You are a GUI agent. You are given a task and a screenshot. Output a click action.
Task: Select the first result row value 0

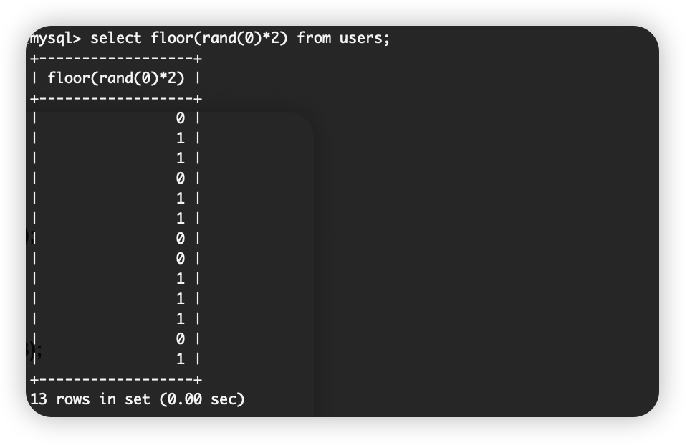[180, 118]
